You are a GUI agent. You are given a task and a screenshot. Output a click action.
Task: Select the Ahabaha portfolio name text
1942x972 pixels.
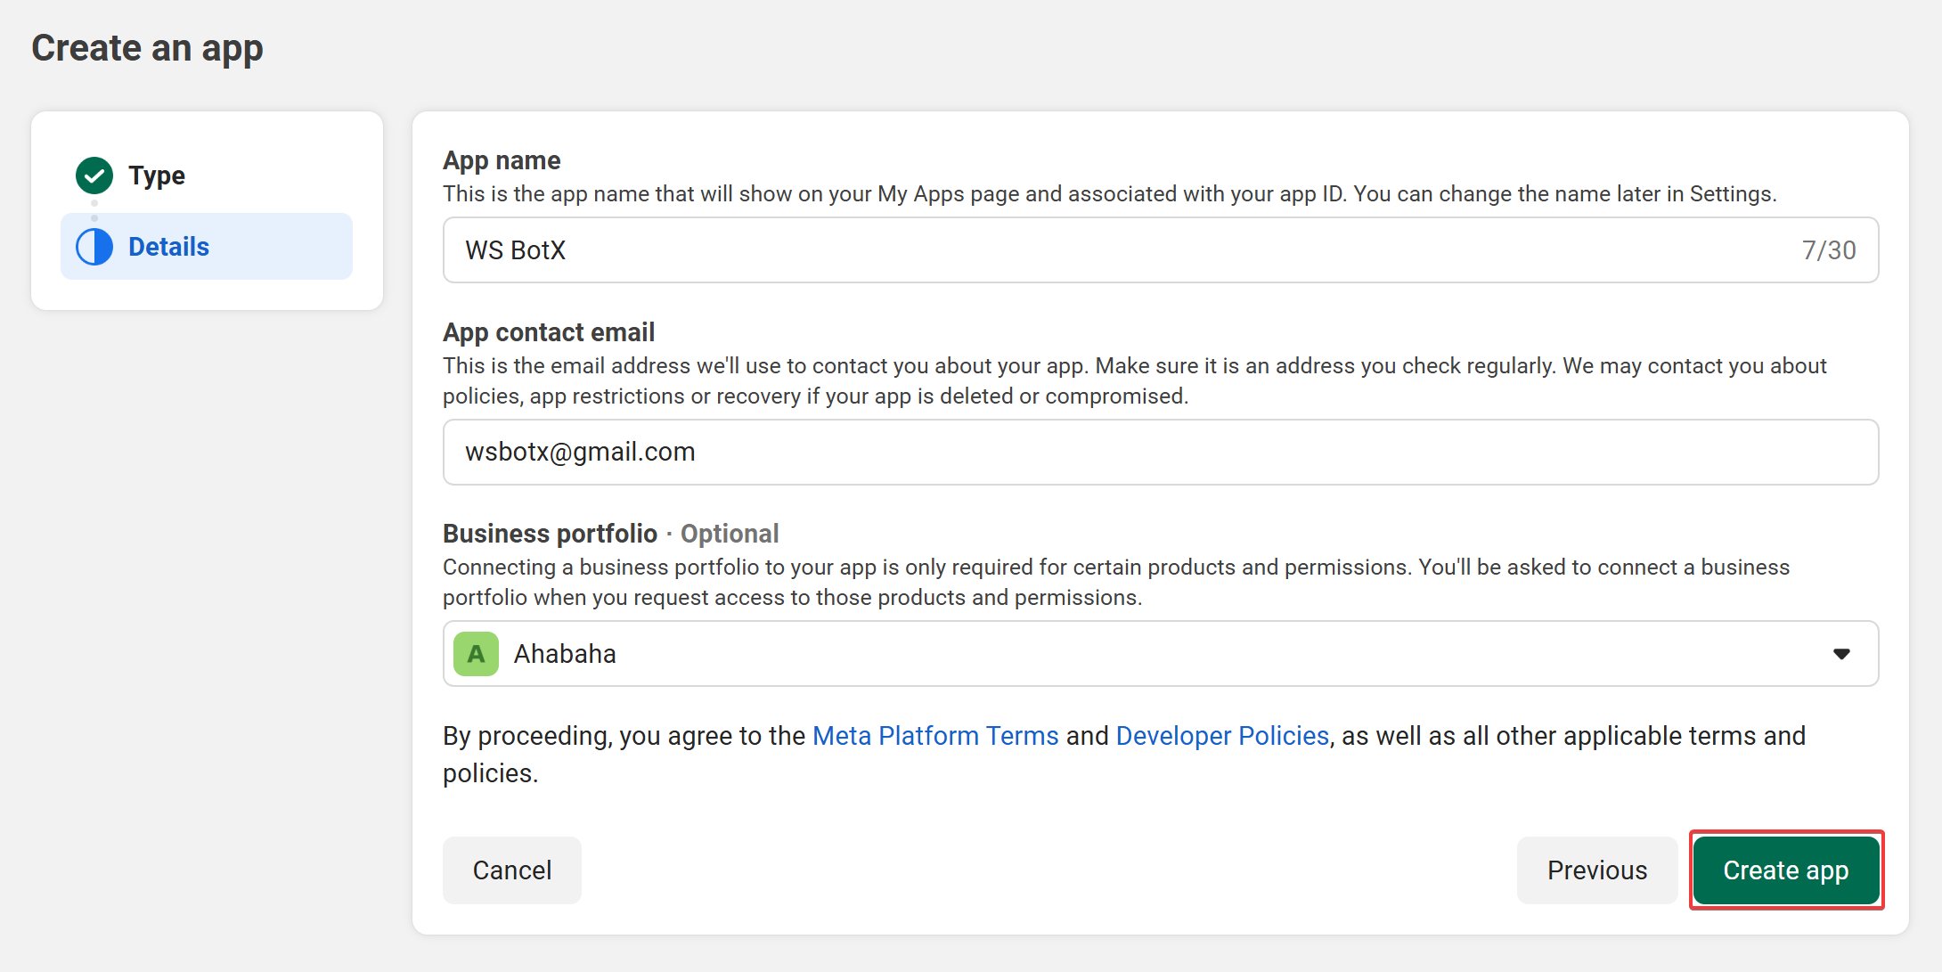[565, 654]
